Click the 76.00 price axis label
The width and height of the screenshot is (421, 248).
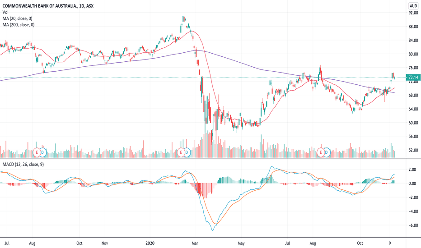(413, 68)
